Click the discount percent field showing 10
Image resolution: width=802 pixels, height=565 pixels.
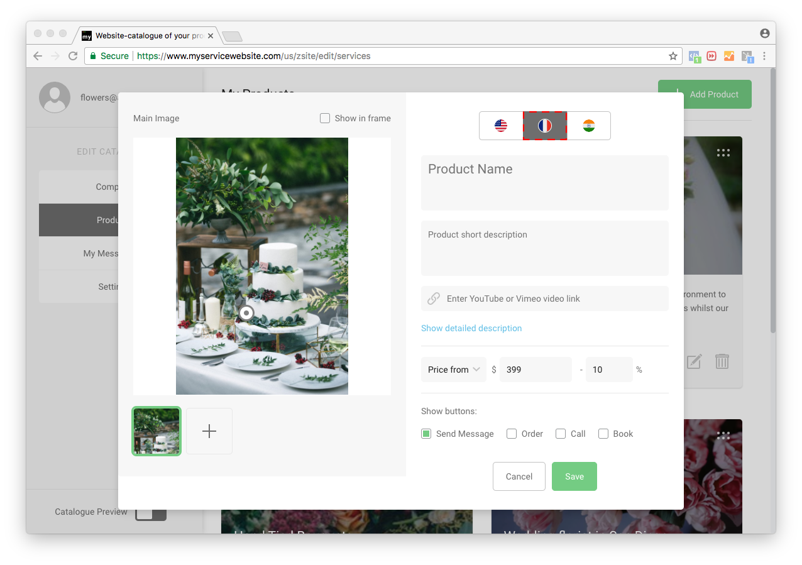point(609,370)
